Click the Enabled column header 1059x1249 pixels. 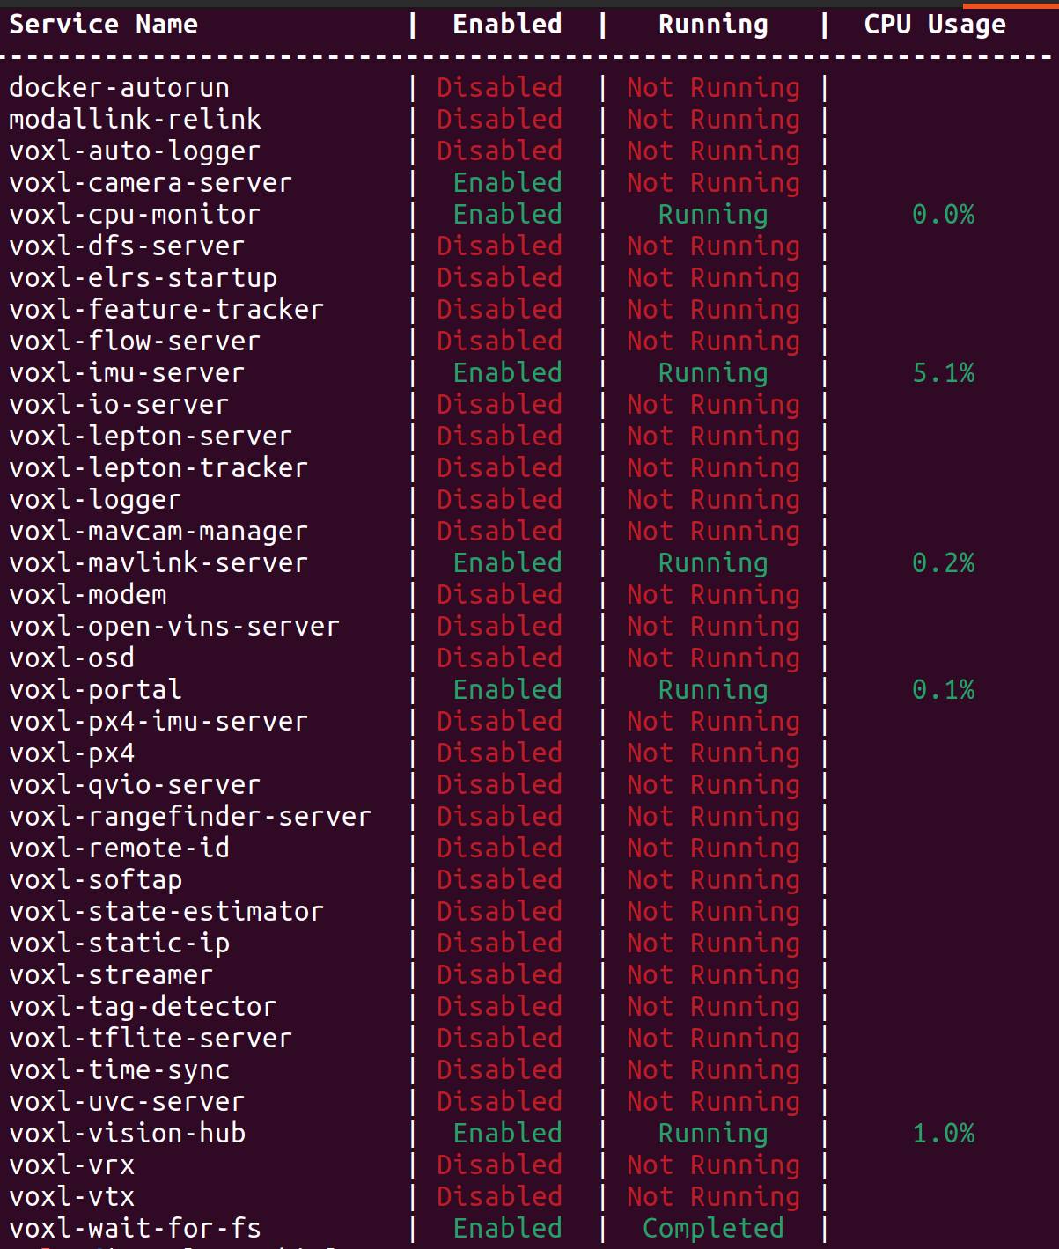point(507,25)
